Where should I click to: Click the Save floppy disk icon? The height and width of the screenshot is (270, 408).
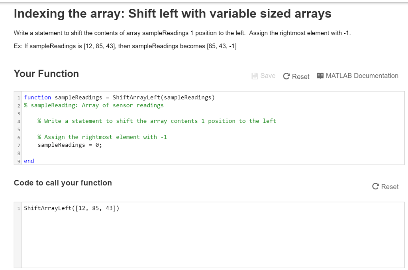click(x=255, y=76)
